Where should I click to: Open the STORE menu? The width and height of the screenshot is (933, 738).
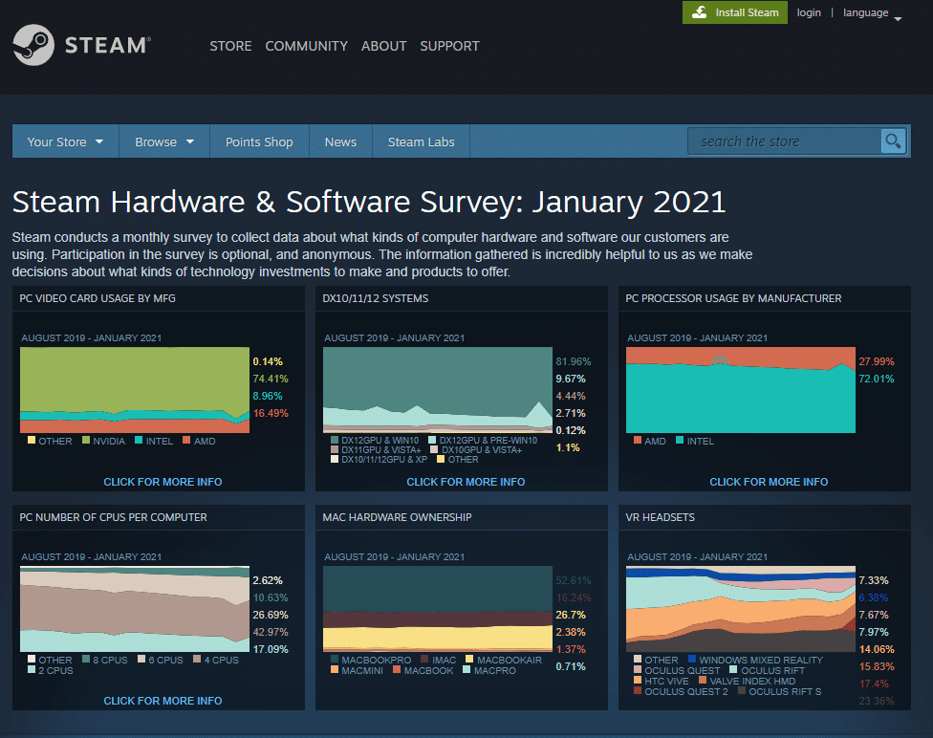(230, 46)
